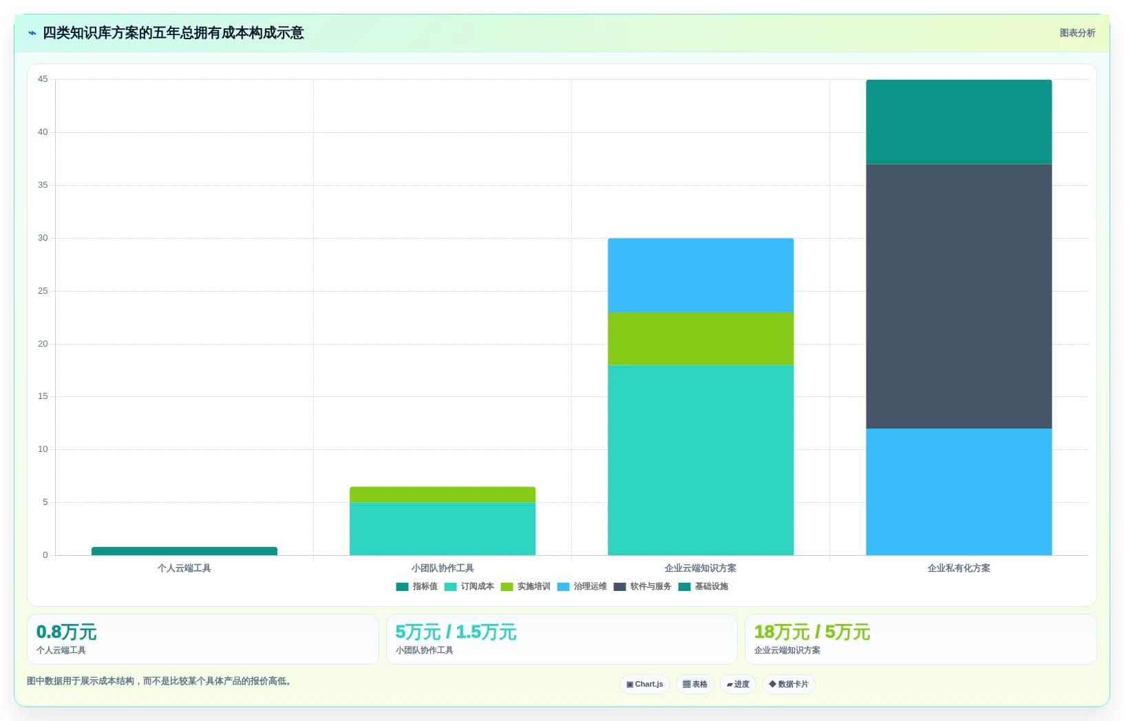Toggle the 订阅成本 legend entry

click(469, 587)
